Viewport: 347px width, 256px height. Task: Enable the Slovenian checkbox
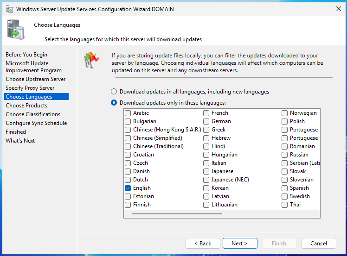[x=284, y=180]
